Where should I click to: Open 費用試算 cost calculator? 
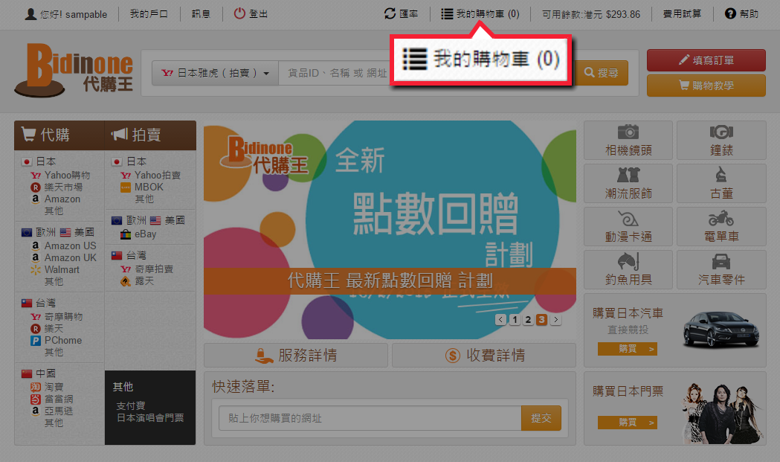[x=682, y=14]
